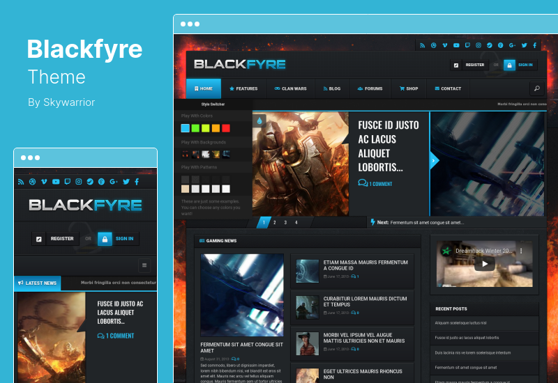Click the Twitch icon in desktop preview
The width and height of the screenshot is (558, 383).
click(467, 45)
